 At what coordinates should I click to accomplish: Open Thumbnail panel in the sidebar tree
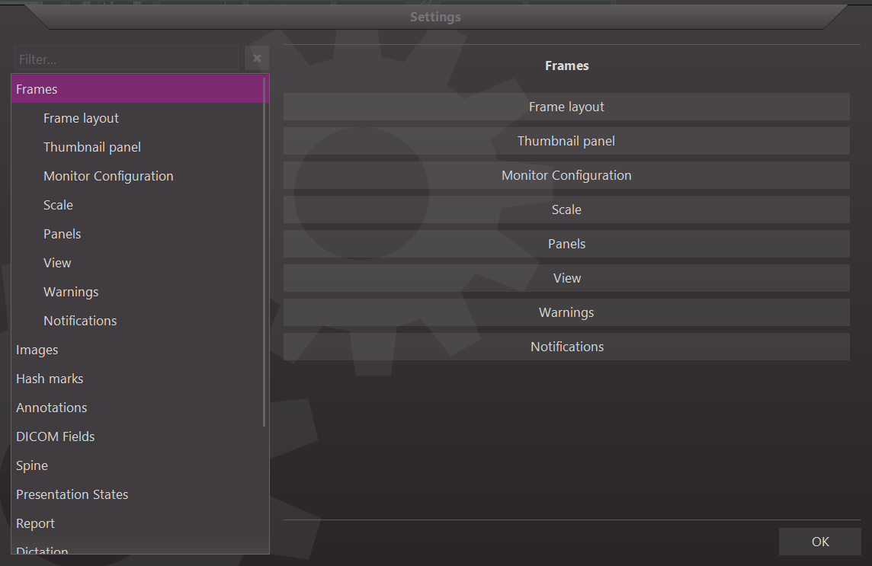pyautogui.click(x=91, y=147)
